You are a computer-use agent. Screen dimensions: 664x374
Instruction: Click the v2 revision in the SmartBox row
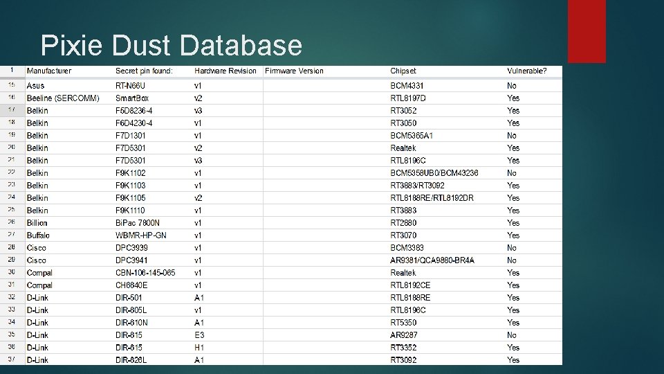click(198, 98)
